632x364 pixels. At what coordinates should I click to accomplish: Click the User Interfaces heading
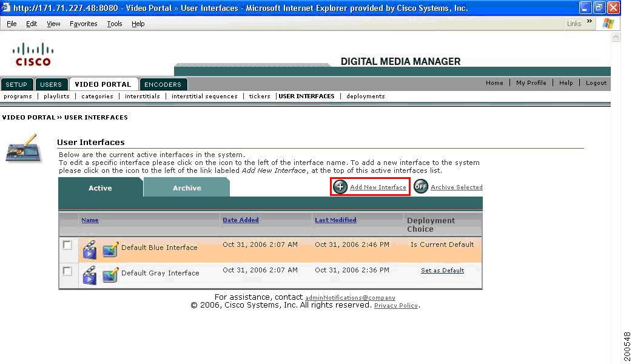click(x=91, y=142)
